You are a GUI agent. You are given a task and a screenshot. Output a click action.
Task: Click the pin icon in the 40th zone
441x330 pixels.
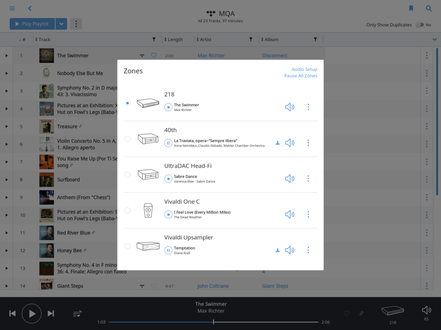coord(277,143)
